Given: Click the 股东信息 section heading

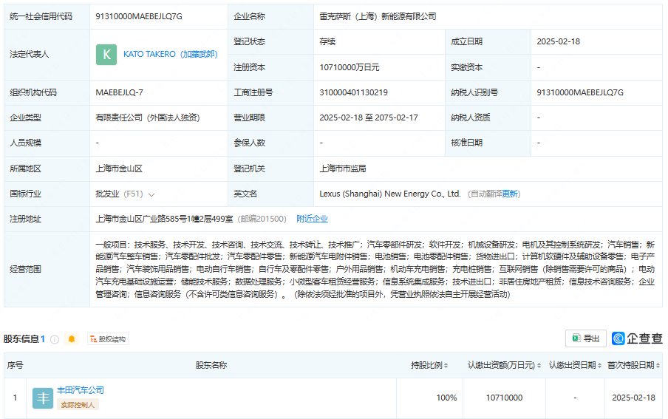Looking at the screenshot, I should pos(21,339).
